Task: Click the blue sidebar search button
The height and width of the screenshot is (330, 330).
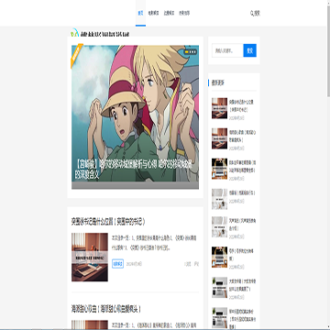Action: (x=249, y=50)
